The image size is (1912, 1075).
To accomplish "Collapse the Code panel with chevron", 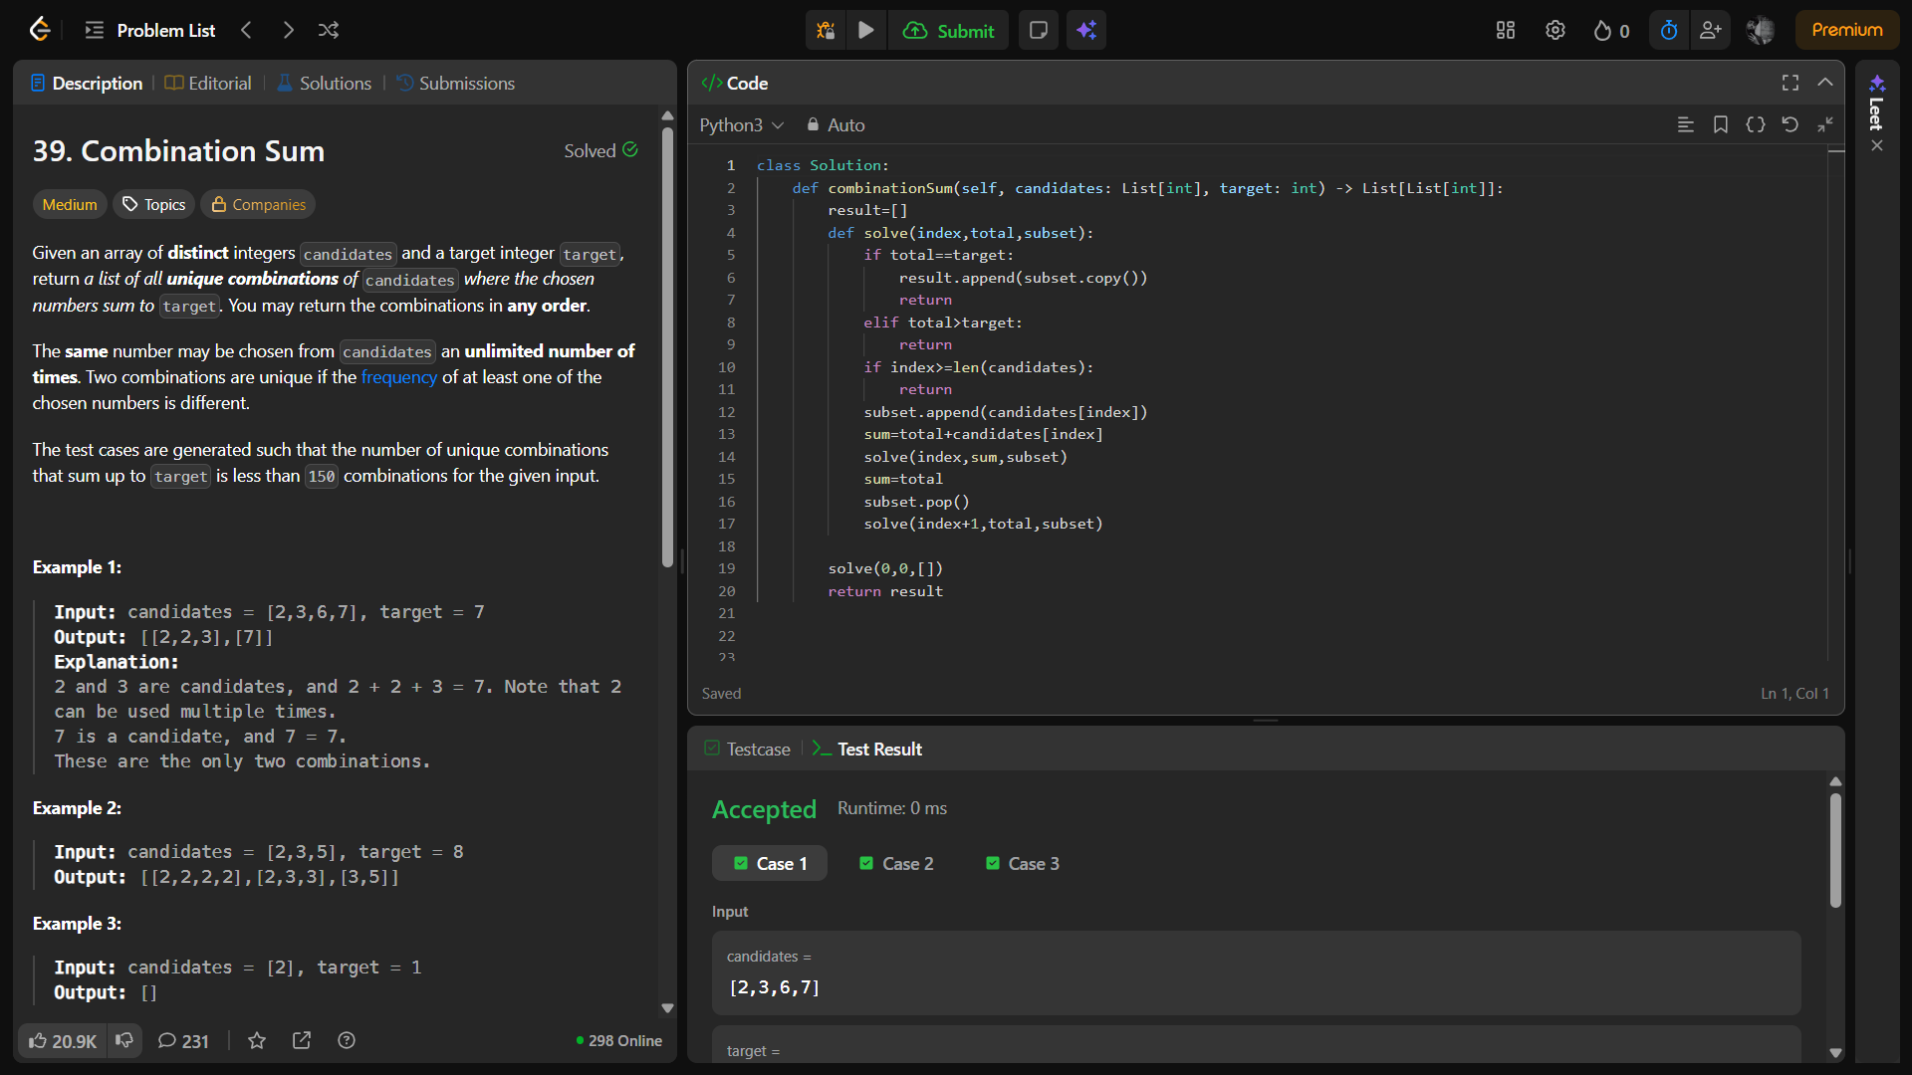I will coord(1825,83).
